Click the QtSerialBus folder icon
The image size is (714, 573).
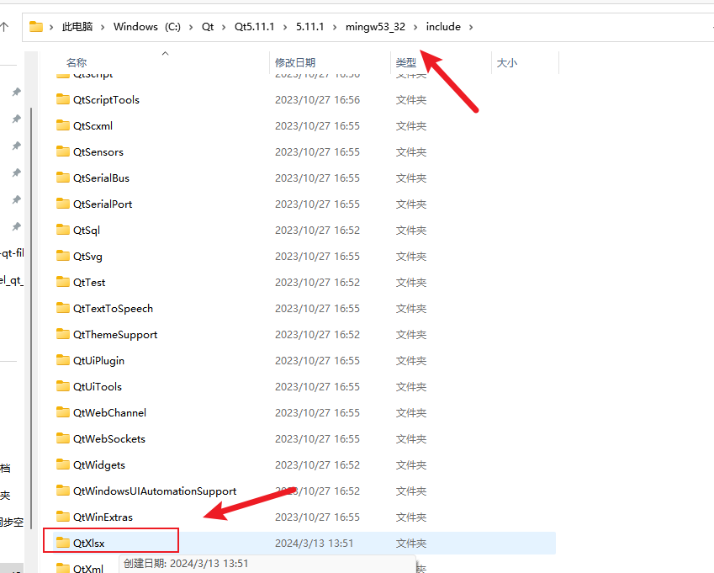click(x=63, y=178)
